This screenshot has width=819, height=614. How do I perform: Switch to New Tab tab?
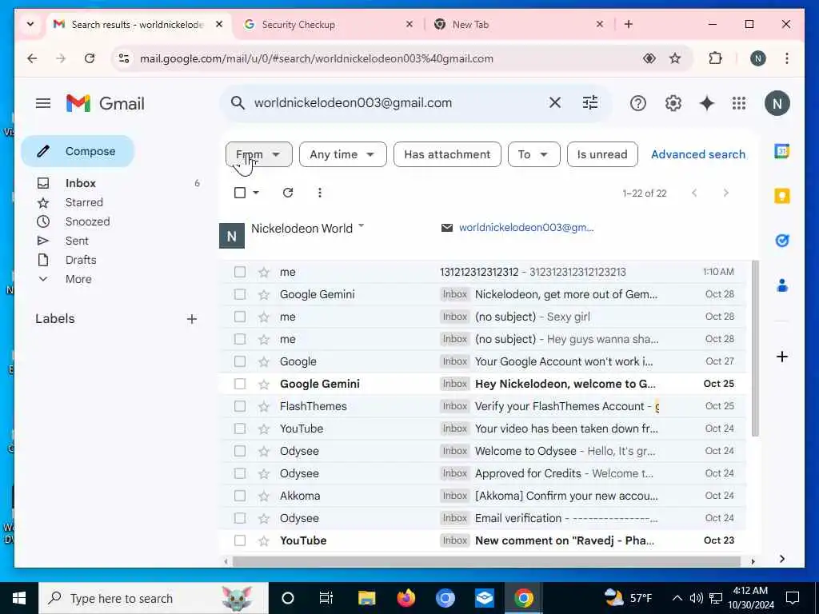tap(520, 25)
